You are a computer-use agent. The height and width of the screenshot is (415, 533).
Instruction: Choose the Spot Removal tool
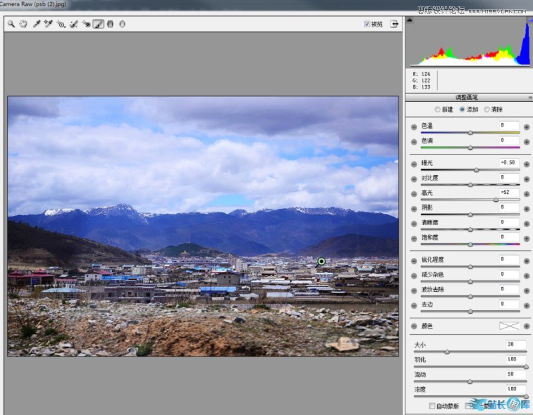coord(73,24)
